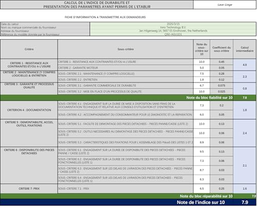The width and height of the screenshot is (257, 219).
Task: Click the green Note du bloc fiabilité row
Action: tap(128, 97)
